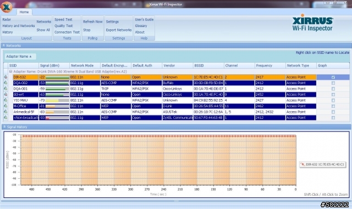
Task: Select the DQA-002 SSID cell
Action: pos(26,83)
